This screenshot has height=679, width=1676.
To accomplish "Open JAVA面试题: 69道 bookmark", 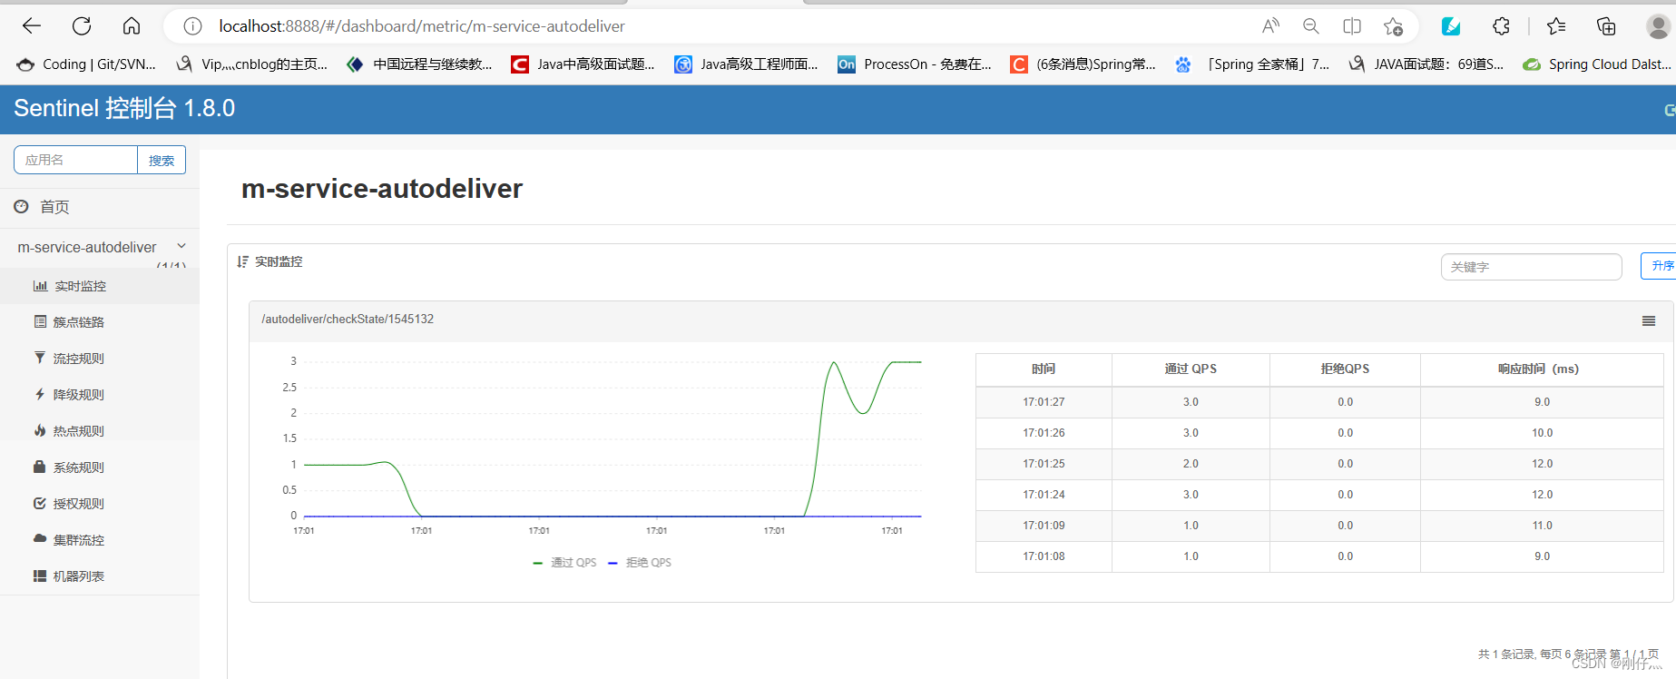I will click(1426, 64).
